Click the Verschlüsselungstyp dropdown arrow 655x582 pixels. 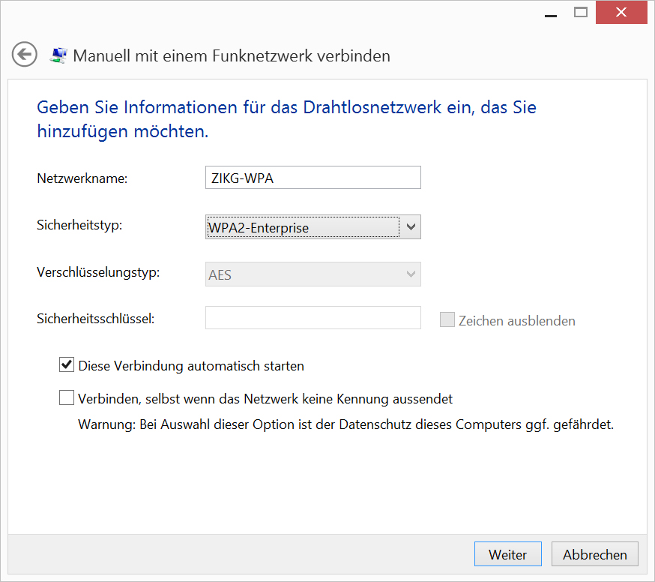(411, 274)
